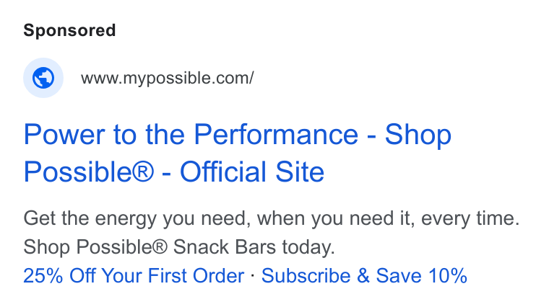549x307 pixels.
Task: Click the Official Site part of the headline
Action: click(252, 172)
